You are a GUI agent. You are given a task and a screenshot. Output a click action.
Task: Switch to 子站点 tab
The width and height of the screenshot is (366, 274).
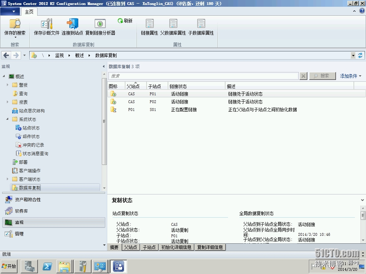point(149,248)
